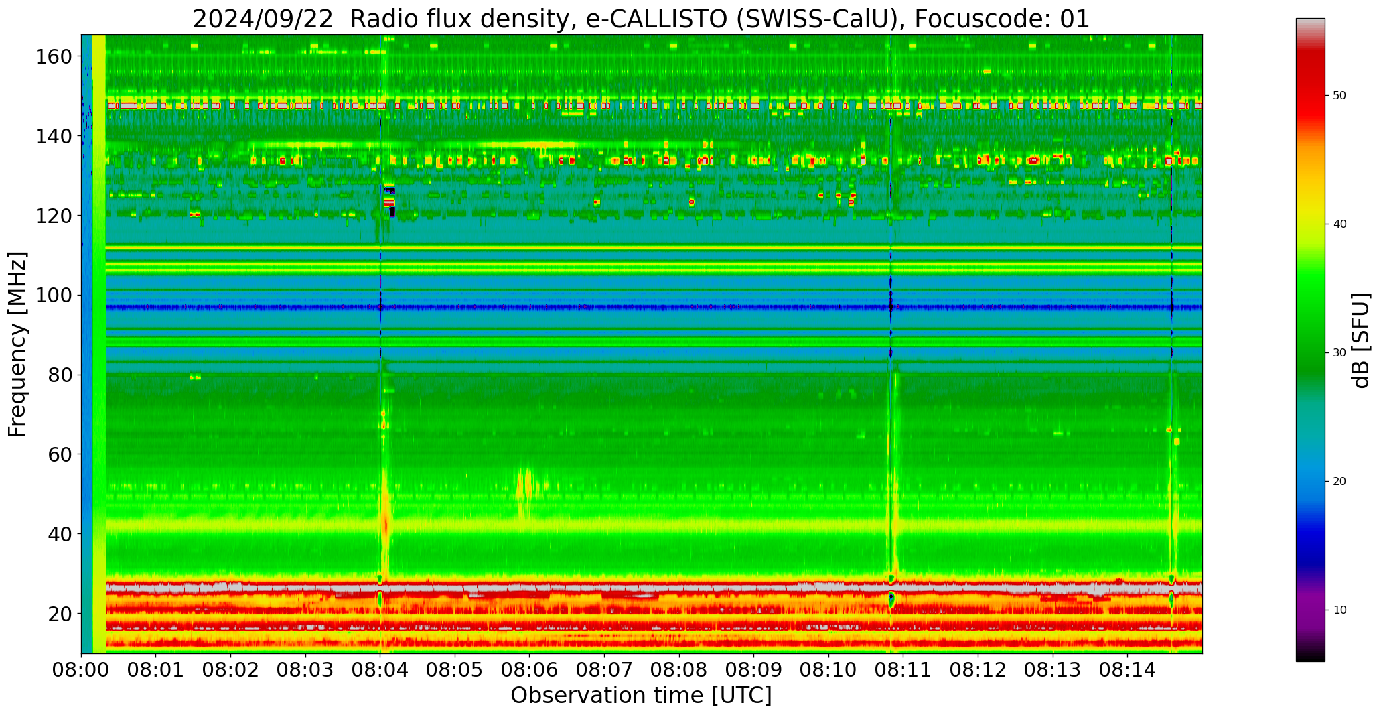Click the 08:03 time tick label

pos(305,669)
